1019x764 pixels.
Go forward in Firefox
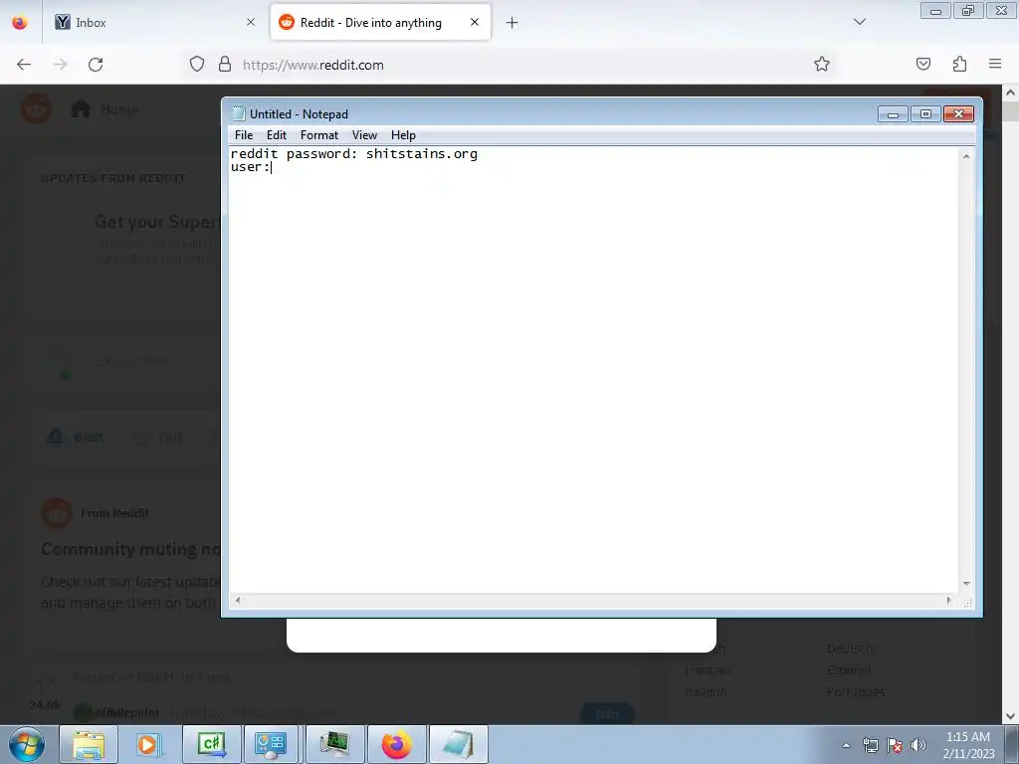60,65
